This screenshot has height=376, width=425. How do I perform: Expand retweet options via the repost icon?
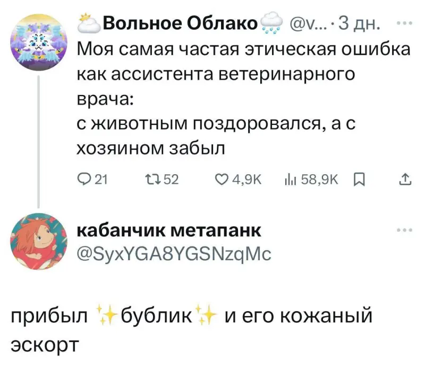(x=153, y=180)
